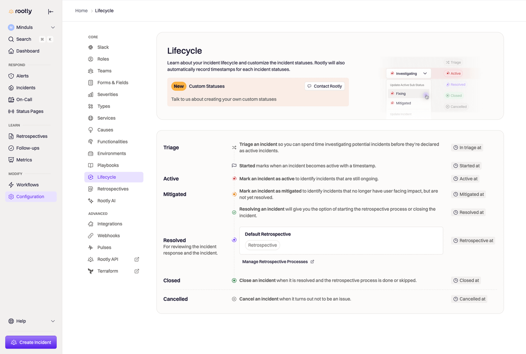
Task: Click the Triage shuffle icon in lifecycle
Action: [234, 148]
